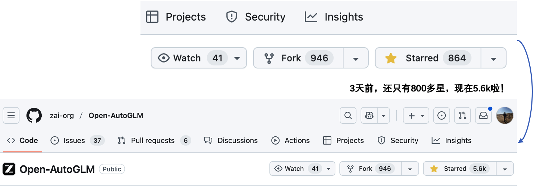
Task: Open the hamburger navigation menu
Action: point(11,116)
